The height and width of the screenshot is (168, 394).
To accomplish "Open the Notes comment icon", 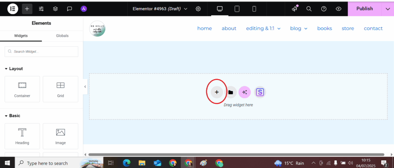I will pos(70,9).
